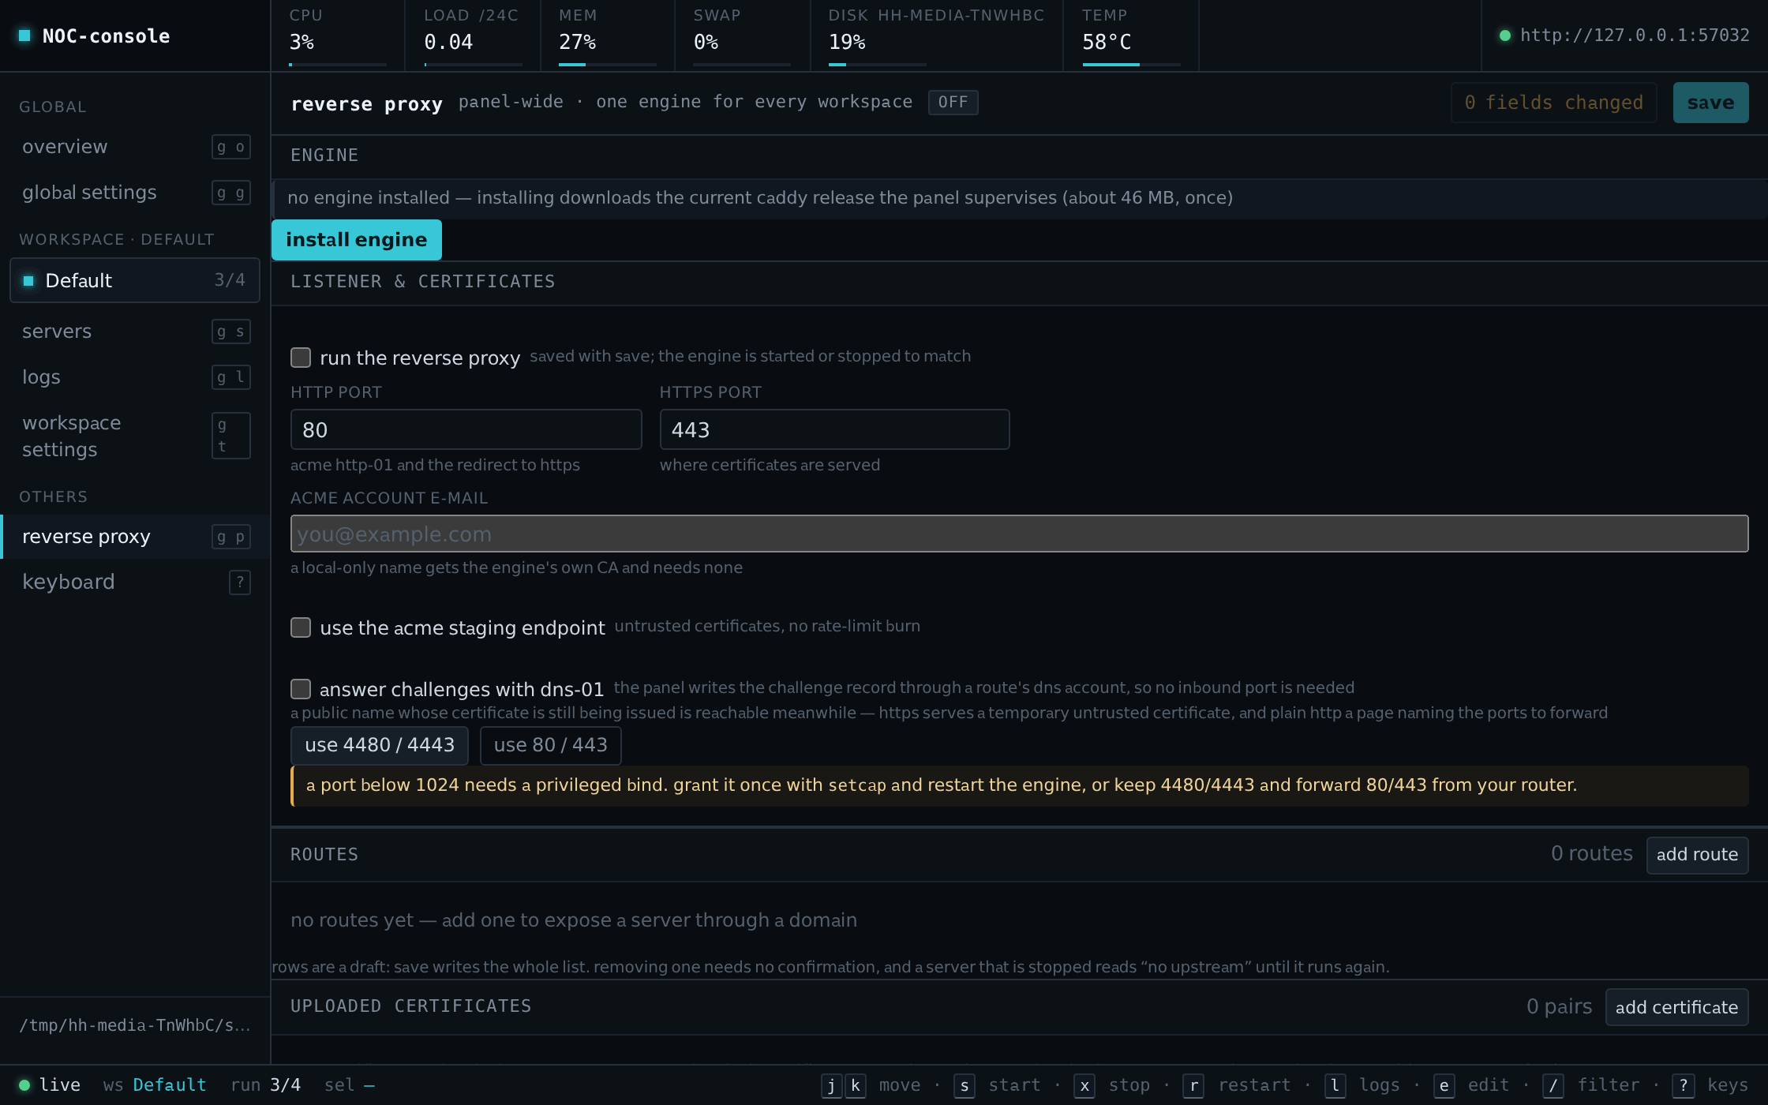Focus the HTTP port field
The width and height of the screenshot is (1768, 1105).
tap(466, 430)
